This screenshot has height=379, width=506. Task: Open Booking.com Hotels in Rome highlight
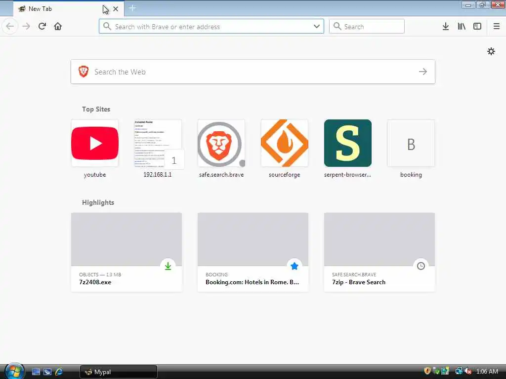[x=253, y=252]
